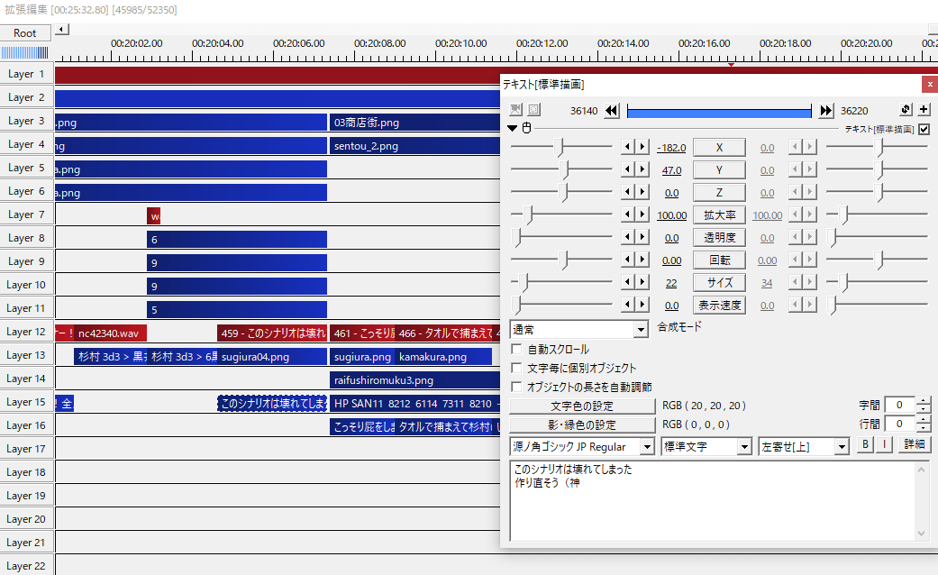Click inside the text editing box
The height and width of the screenshot is (575, 938).
pyautogui.click(x=715, y=501)
